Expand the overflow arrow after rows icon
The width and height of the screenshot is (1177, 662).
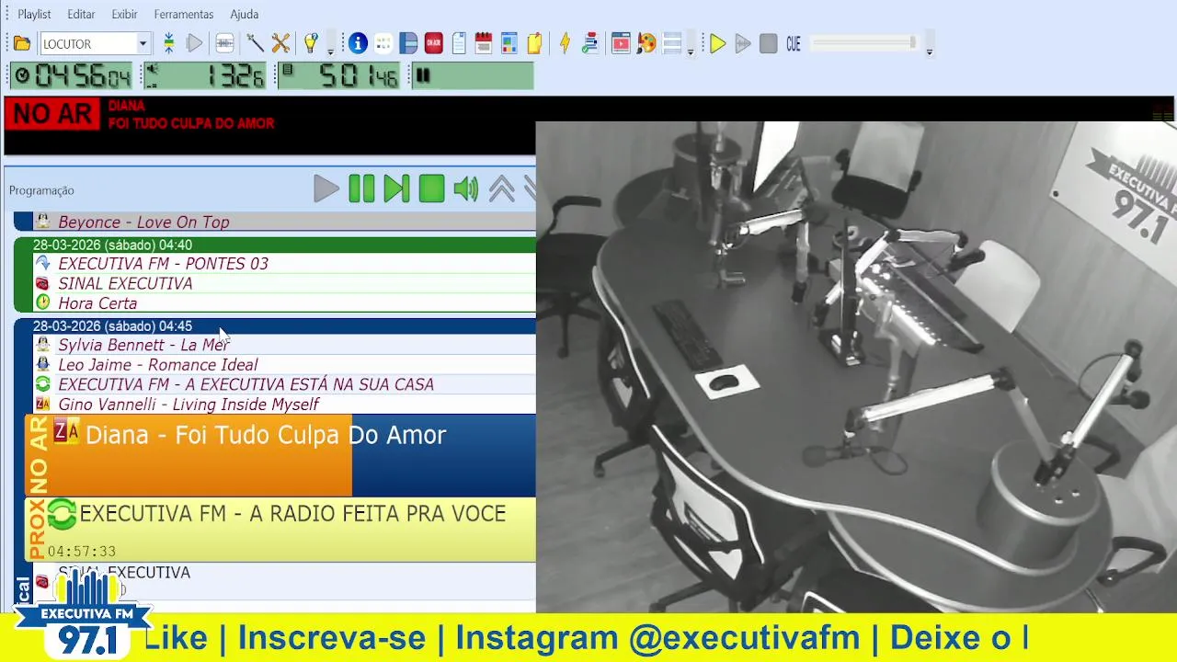[691, 51]
